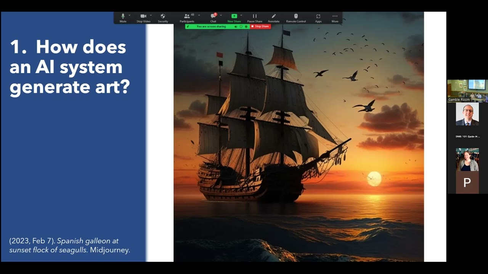Click the shared-audio speaker icon in green bar

(x=236, y=27)
